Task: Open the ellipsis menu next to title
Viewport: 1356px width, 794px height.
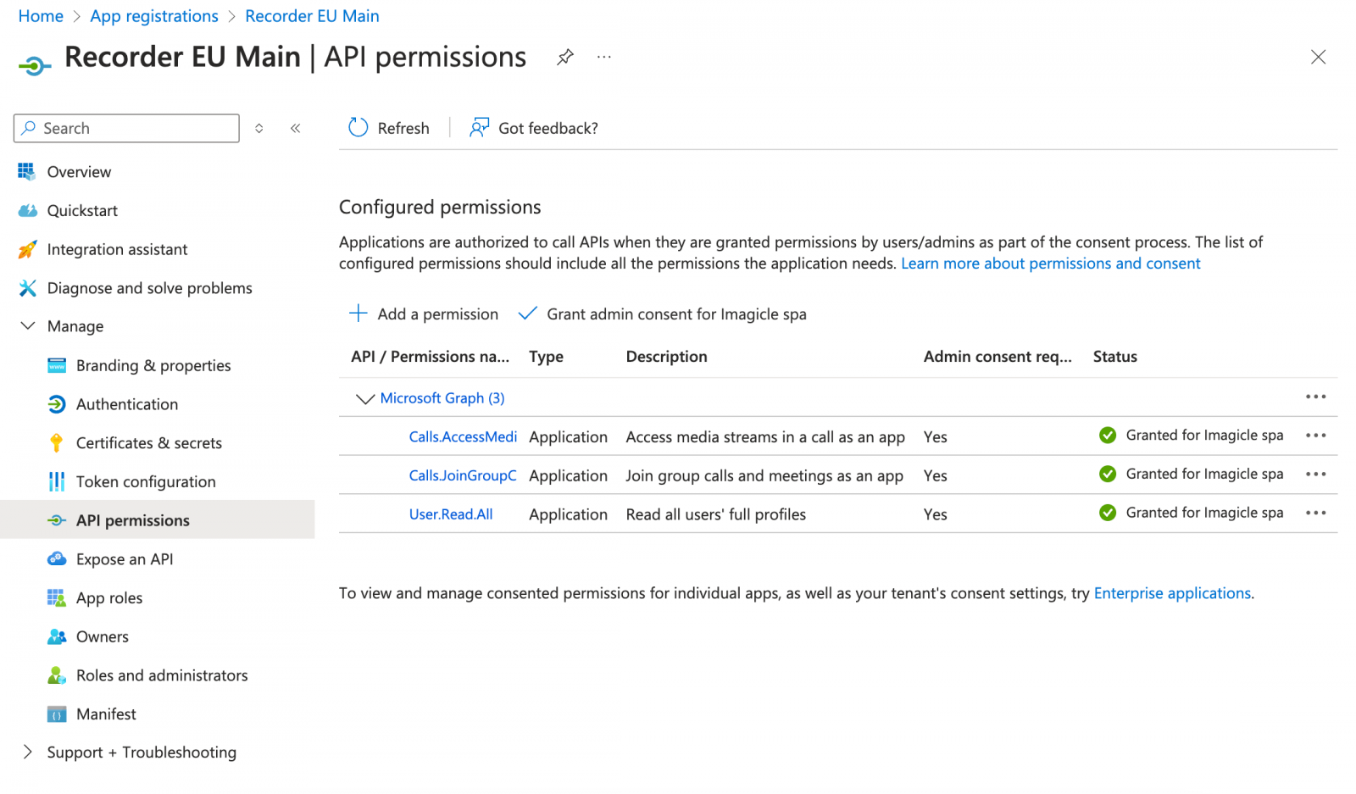Action: [603, 57]
